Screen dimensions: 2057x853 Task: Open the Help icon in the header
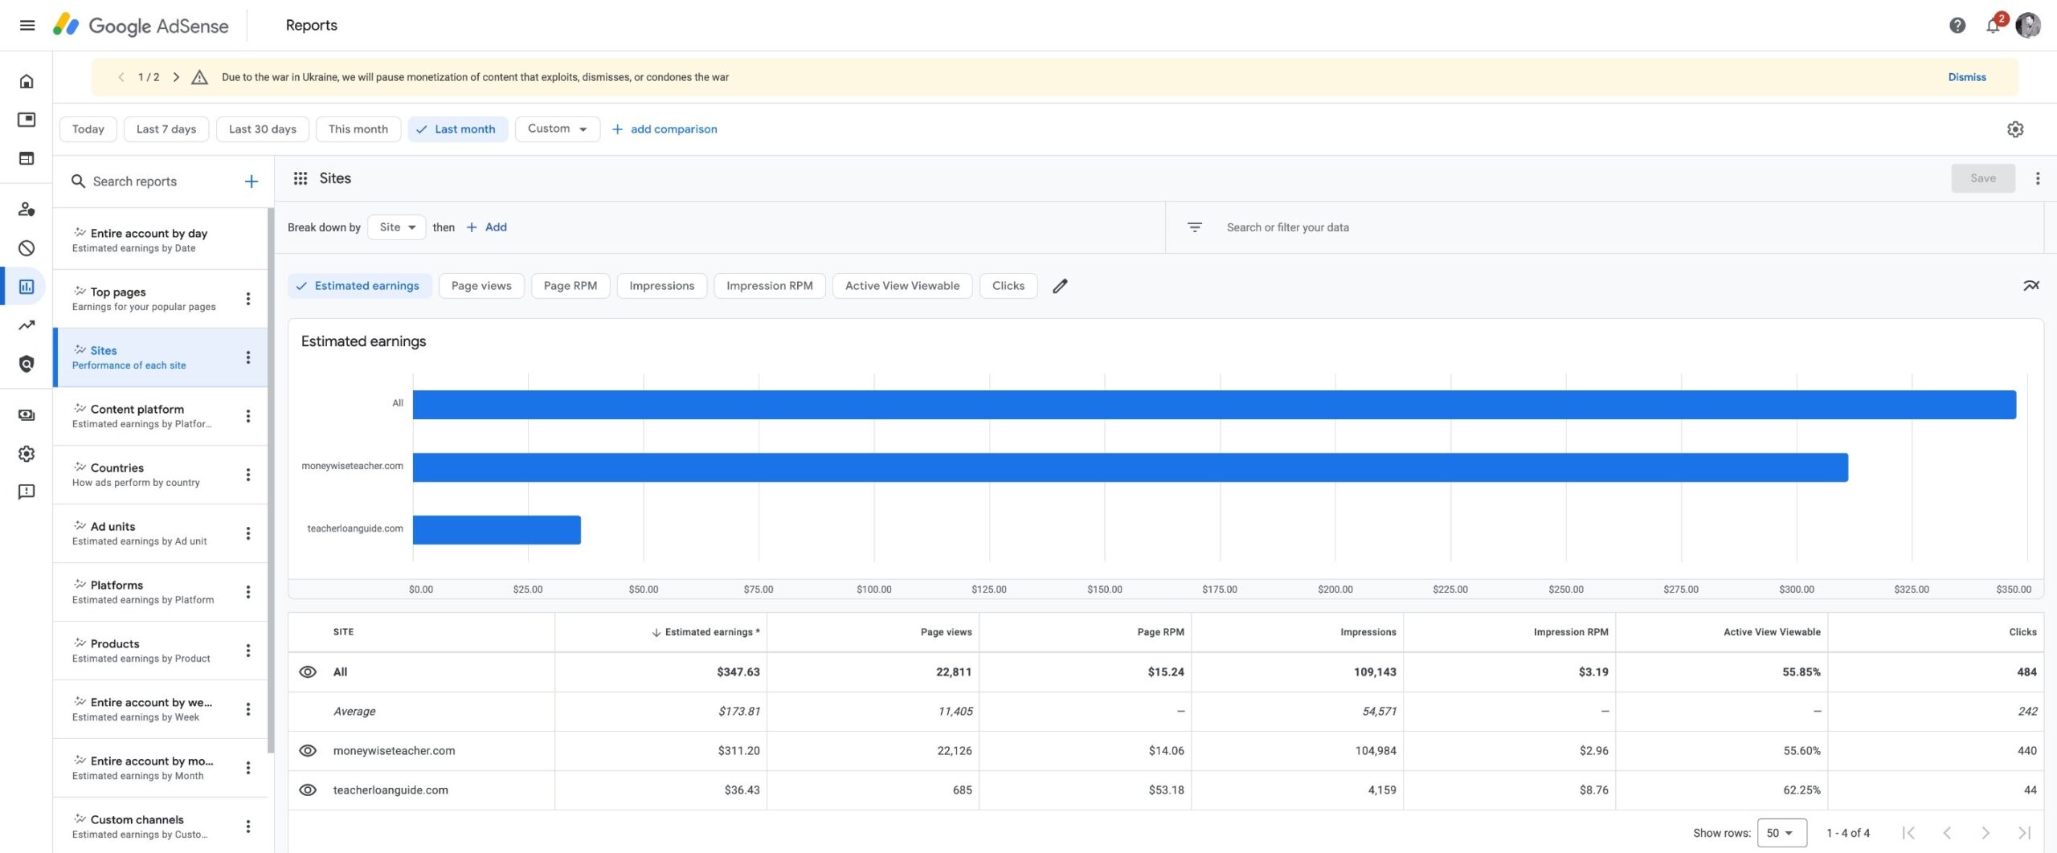[1957, 25]
